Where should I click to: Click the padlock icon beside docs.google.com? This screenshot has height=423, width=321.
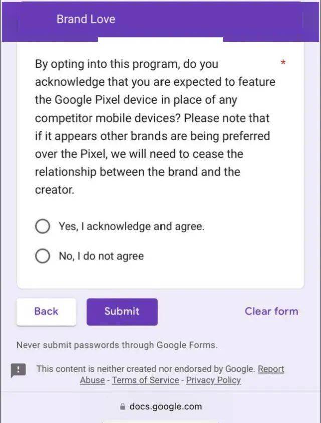[x=122, y=406]
